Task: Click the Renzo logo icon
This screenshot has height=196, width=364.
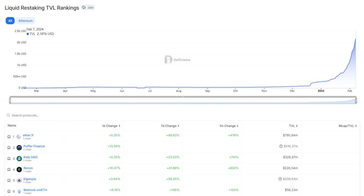Action: click(19, 170)
